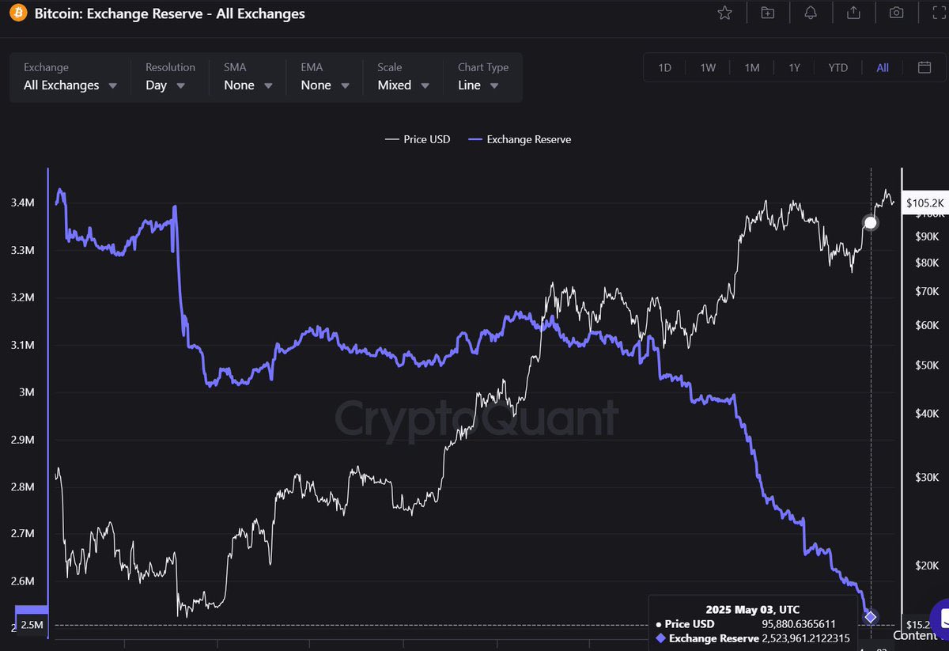This screenshot has height=651, width=949.
Task: Expand the EMA dropdown set to None
Action: (x=324, y=77)
